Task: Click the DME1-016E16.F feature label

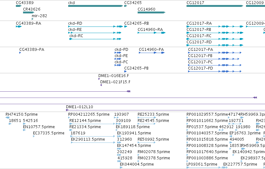Action: pos(114,76)
